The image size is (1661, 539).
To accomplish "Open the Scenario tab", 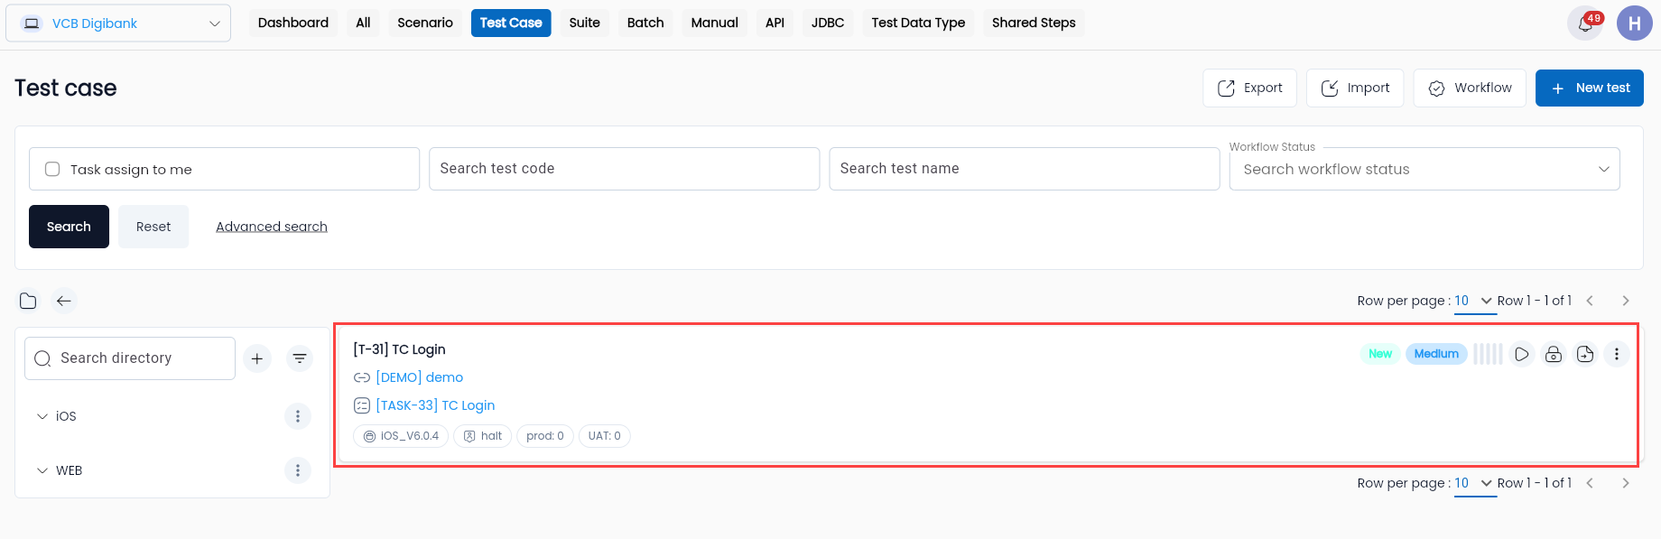I will pyautogui.click(x=425, y=23).
